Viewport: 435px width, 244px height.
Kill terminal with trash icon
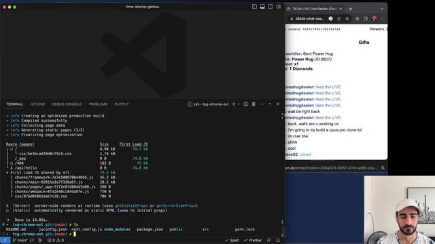coord(254,104)
